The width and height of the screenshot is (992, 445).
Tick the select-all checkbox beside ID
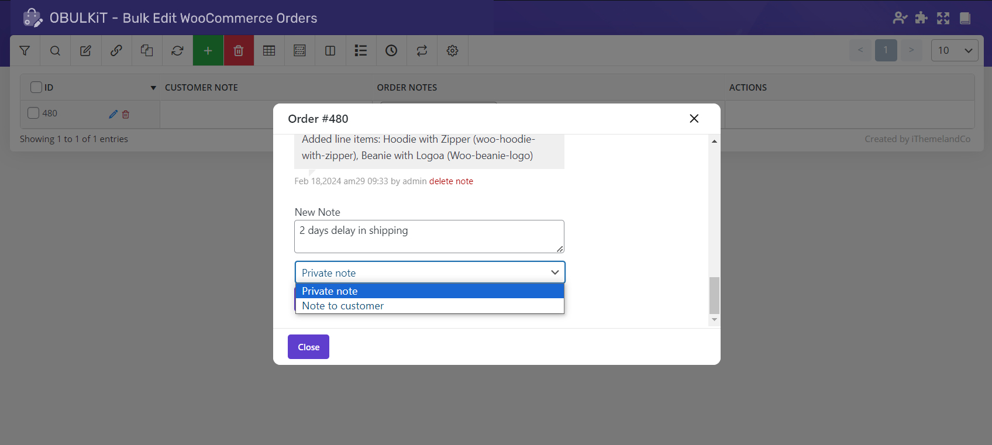[36, 87]
